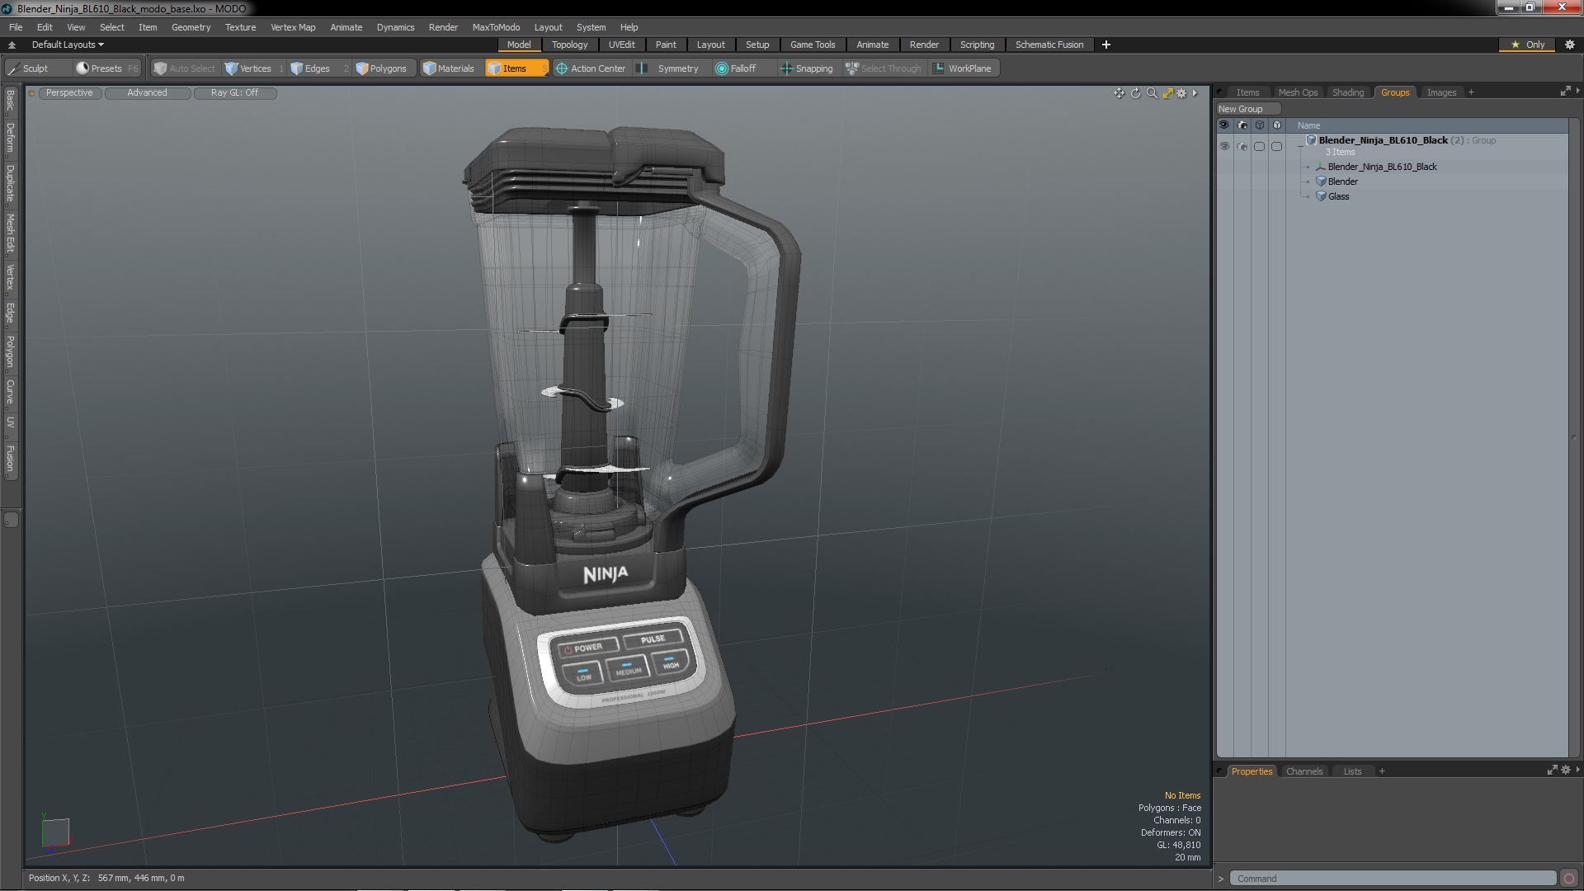Click the New Group button

tap(1247, 109)
